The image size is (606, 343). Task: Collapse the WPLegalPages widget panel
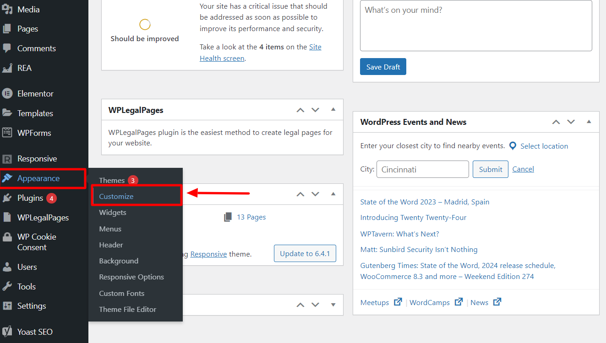point(333,110)
